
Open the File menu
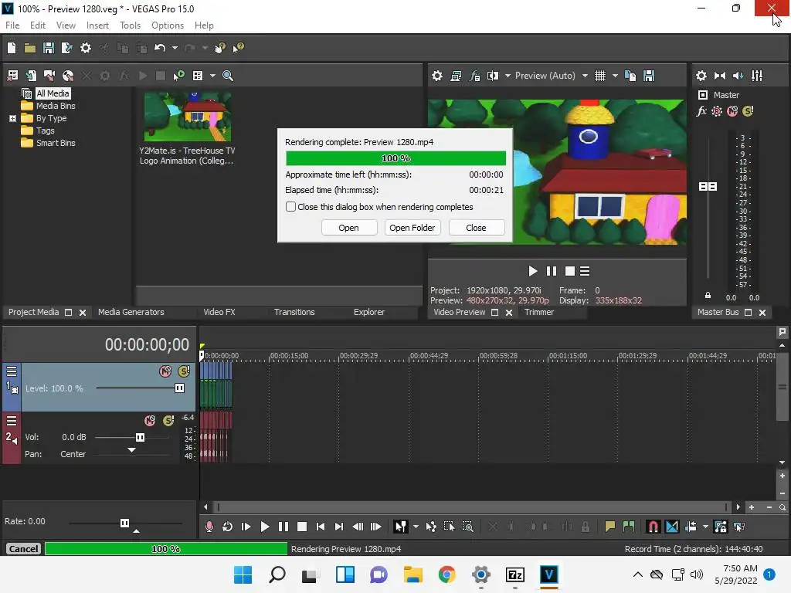tap(12, 25)
